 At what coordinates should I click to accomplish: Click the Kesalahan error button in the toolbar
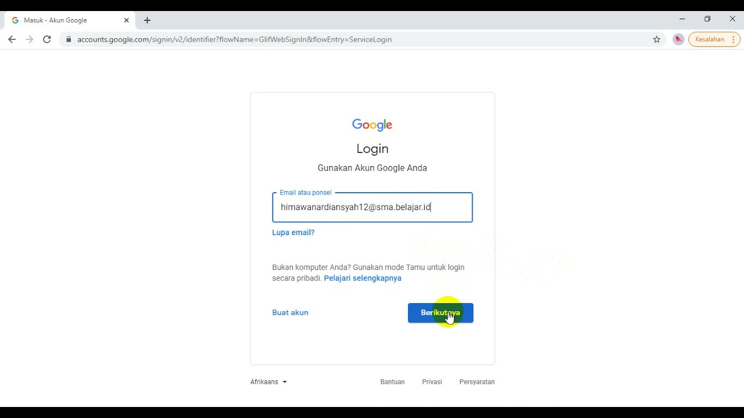(x=714, y=39)
